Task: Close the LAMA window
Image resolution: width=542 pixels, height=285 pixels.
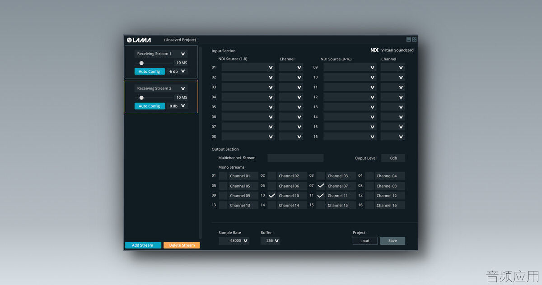Action: click(414, 40)
